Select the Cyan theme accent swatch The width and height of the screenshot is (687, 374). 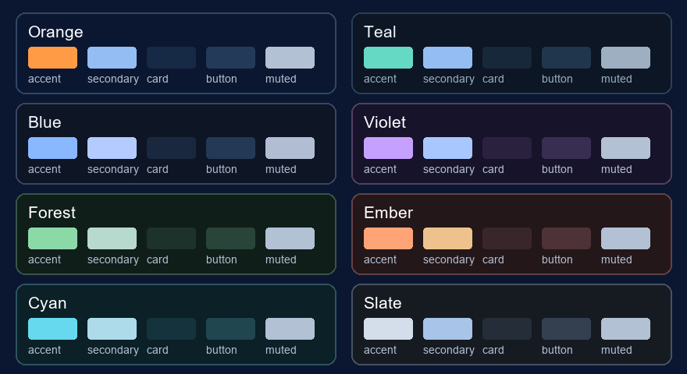(x=52, y=329)
